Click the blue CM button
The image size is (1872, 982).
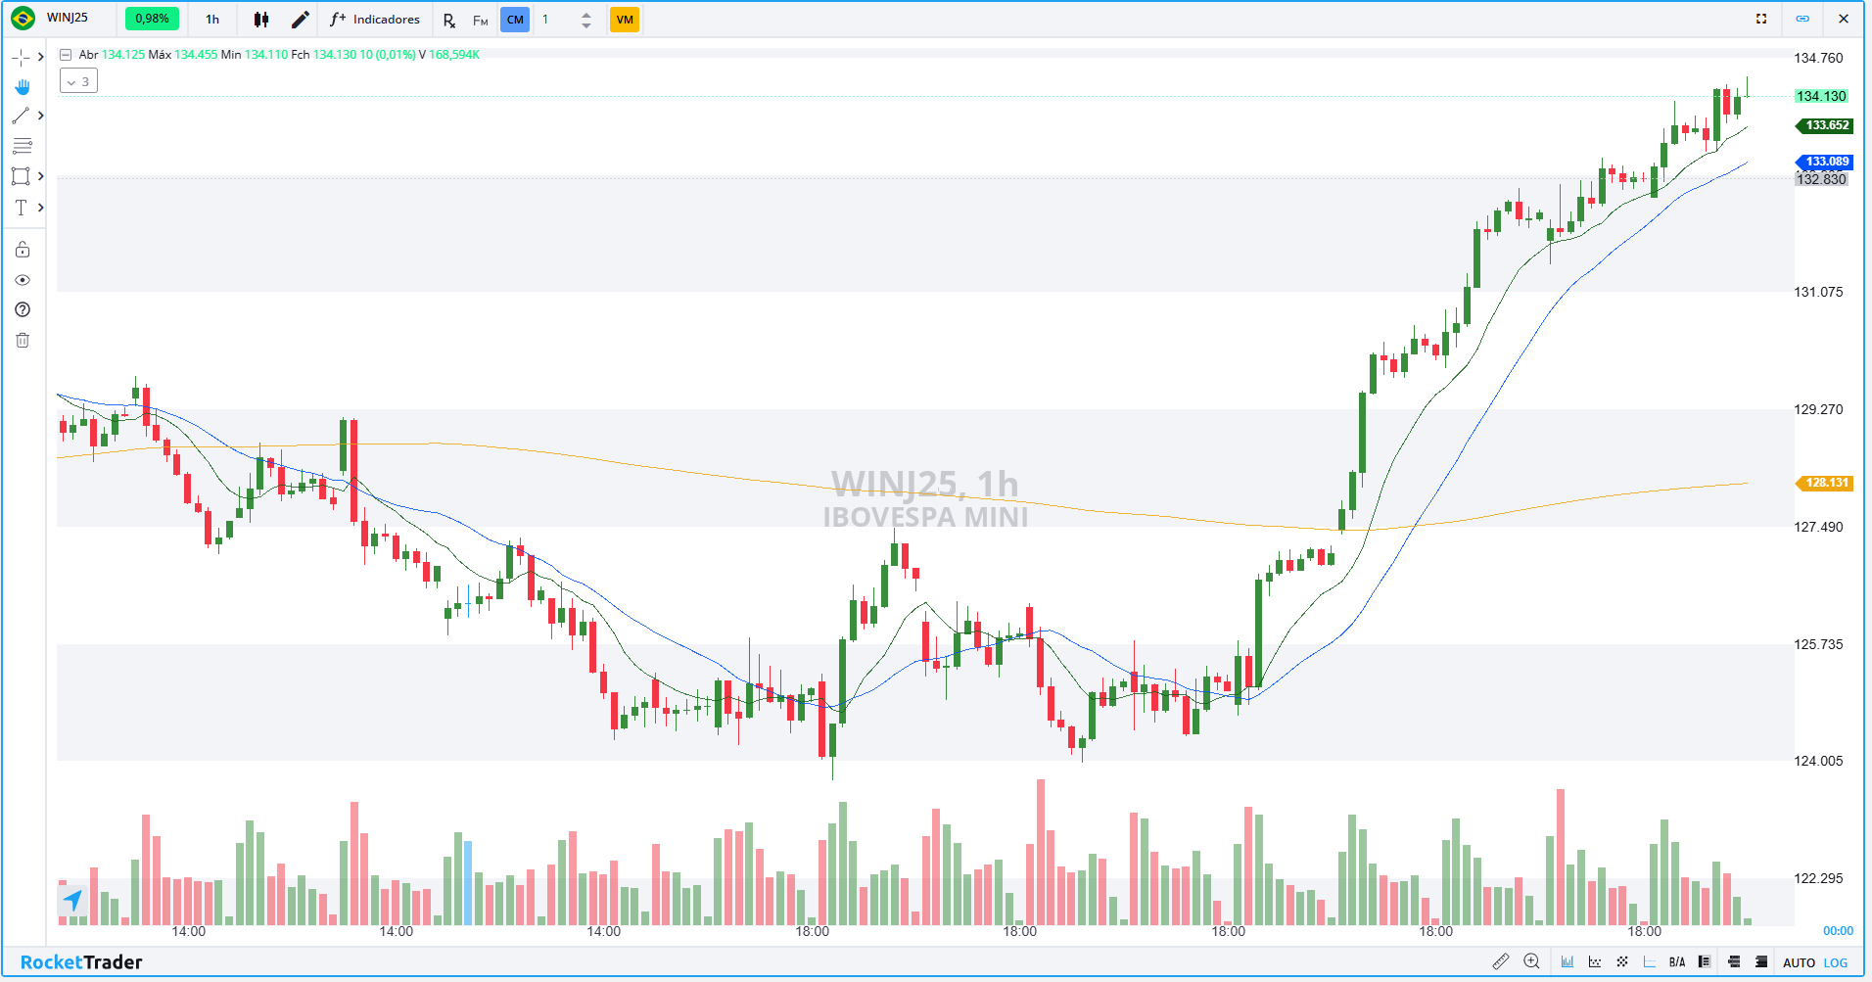(x=515, y=20)
